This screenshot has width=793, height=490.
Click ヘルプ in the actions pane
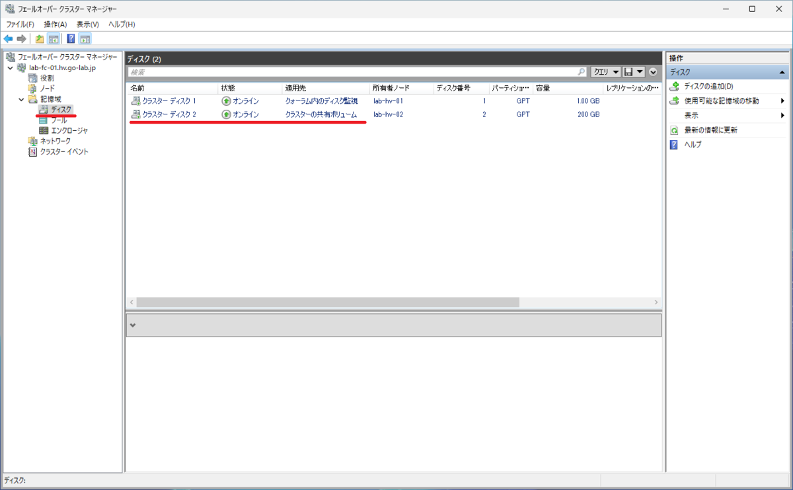[693, 144]
